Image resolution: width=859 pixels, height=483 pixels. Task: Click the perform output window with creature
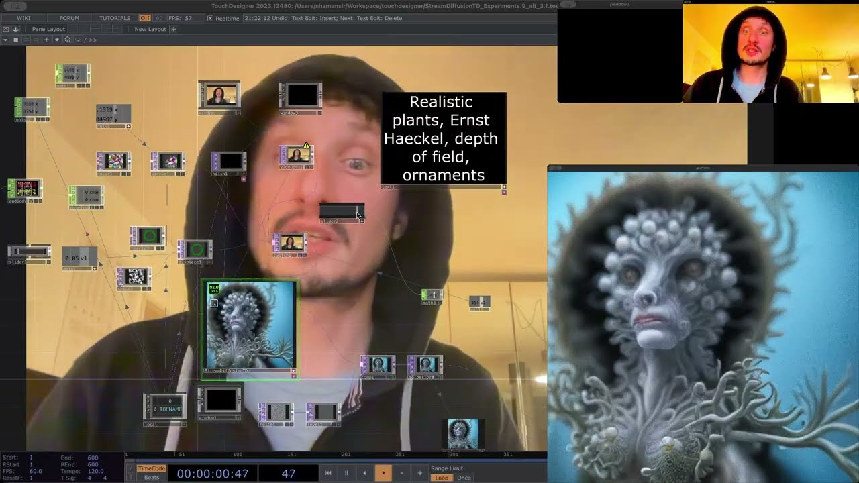pos(703,326)
